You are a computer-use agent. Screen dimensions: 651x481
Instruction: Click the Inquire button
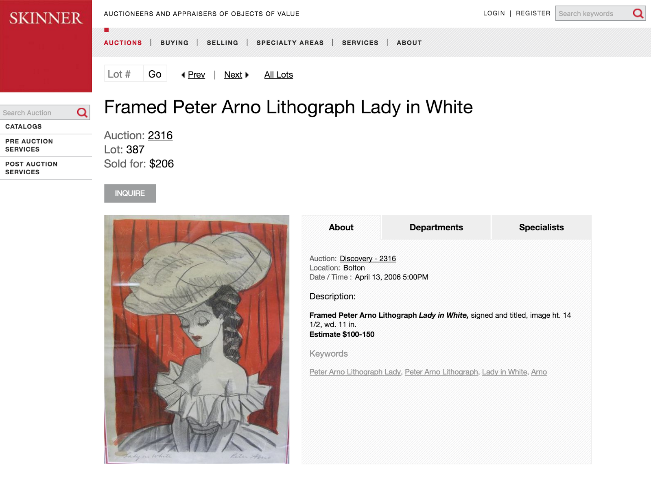point(130,193)
